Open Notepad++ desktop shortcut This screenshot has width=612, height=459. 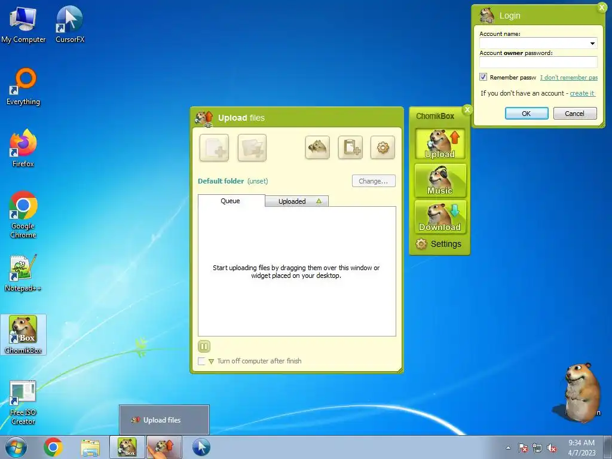pyautogui.click(x=23, y=273)
